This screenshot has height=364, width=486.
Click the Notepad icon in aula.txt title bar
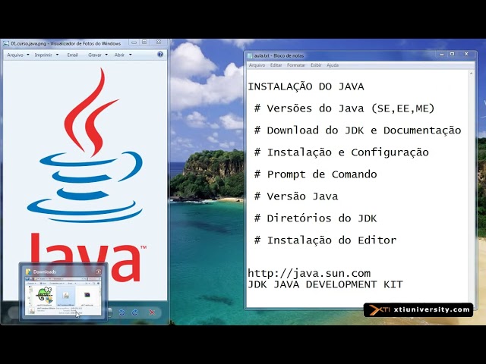pos(250,55)
